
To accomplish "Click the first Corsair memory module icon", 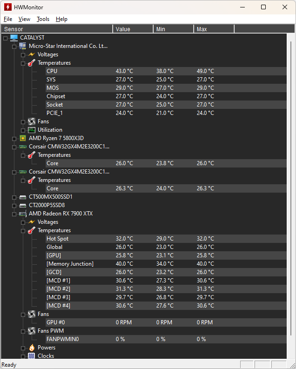I will click(x=23, y=147).
